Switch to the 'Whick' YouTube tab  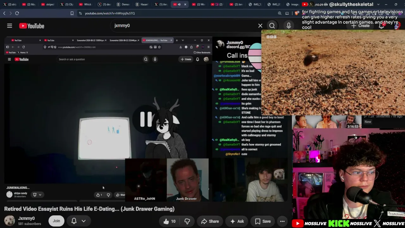[85, 4]
